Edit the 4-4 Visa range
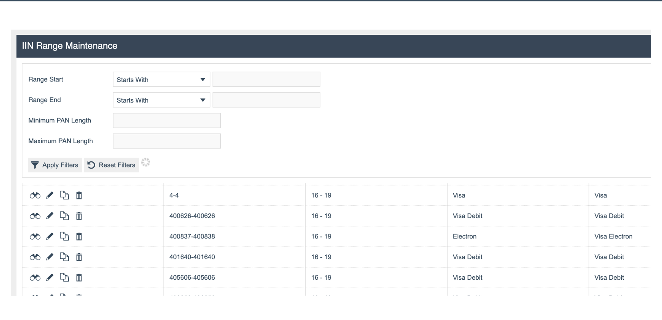662x320 pixels. tap(50, 195)
